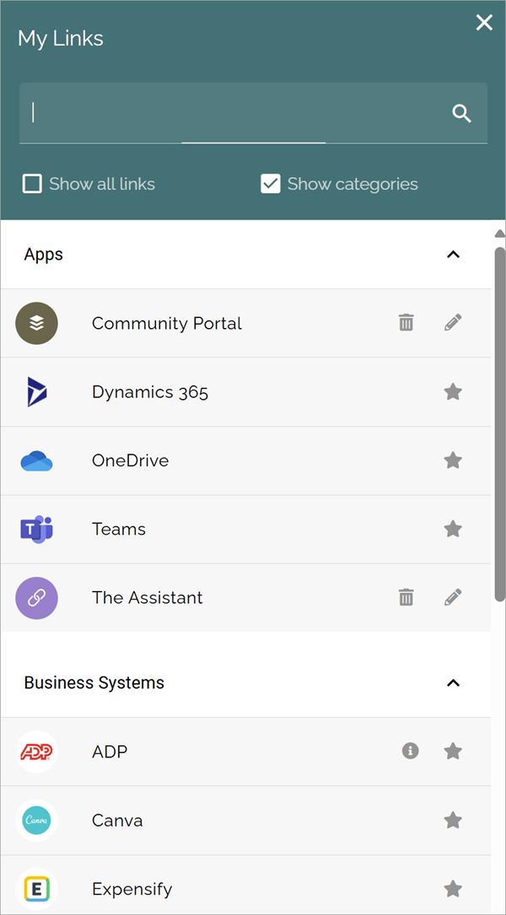Collapse the Business Systems category

click(453, 683)
